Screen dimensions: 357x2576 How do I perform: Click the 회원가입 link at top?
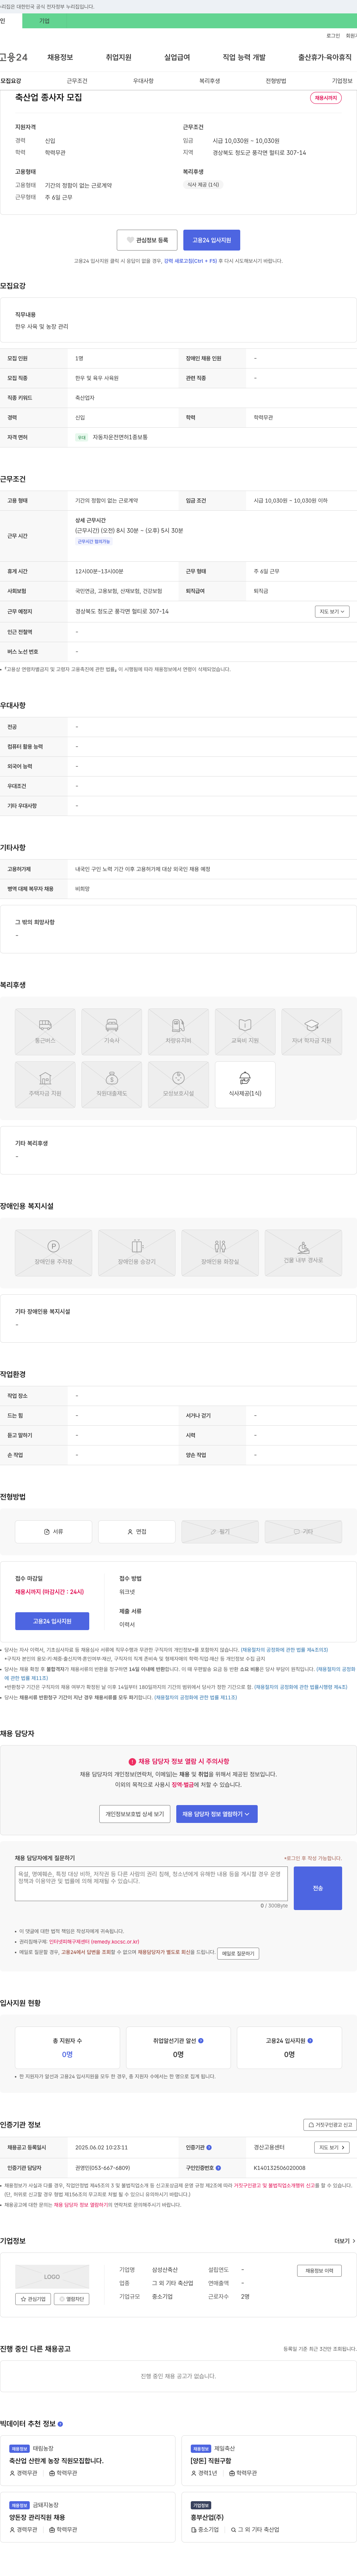(x=351, y=36)
